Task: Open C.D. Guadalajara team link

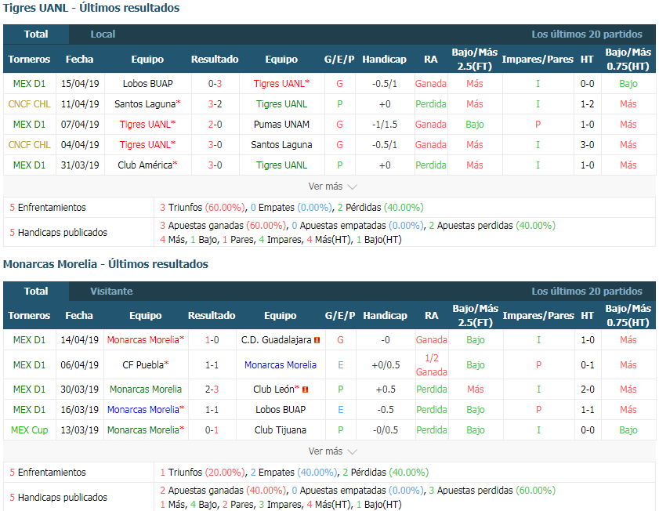Action: (x=276, y=340)
